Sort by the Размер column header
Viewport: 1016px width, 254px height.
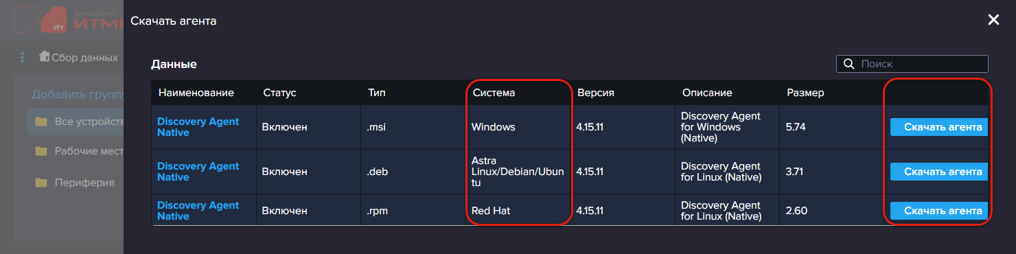click(x=805, y=93)
